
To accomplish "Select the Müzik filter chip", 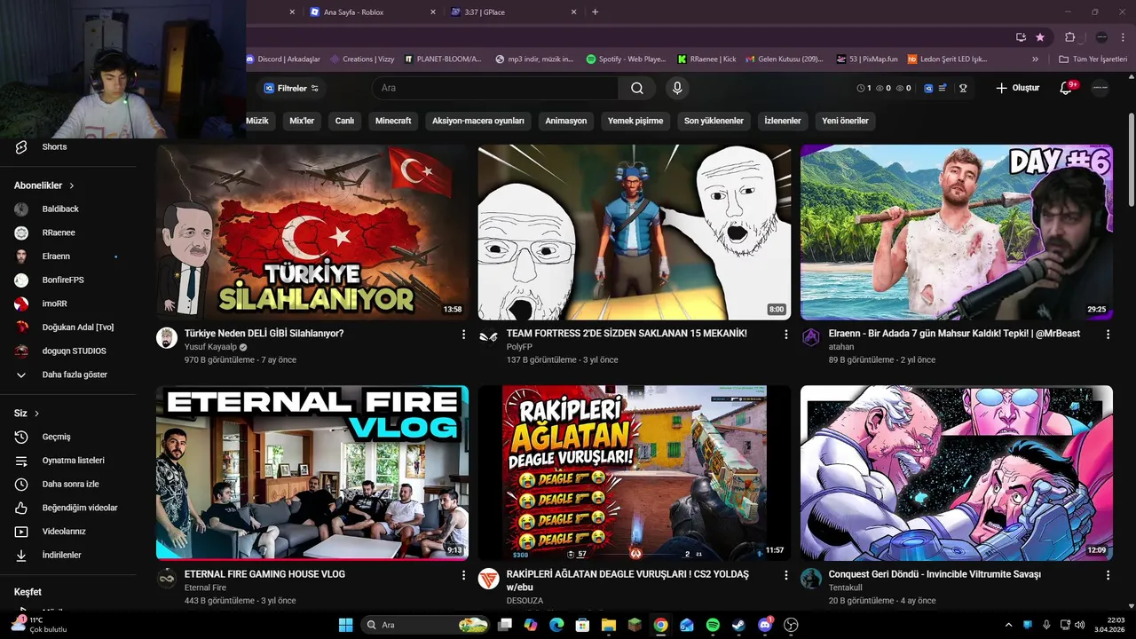I will pyautogui.click(x=256, y=121).
